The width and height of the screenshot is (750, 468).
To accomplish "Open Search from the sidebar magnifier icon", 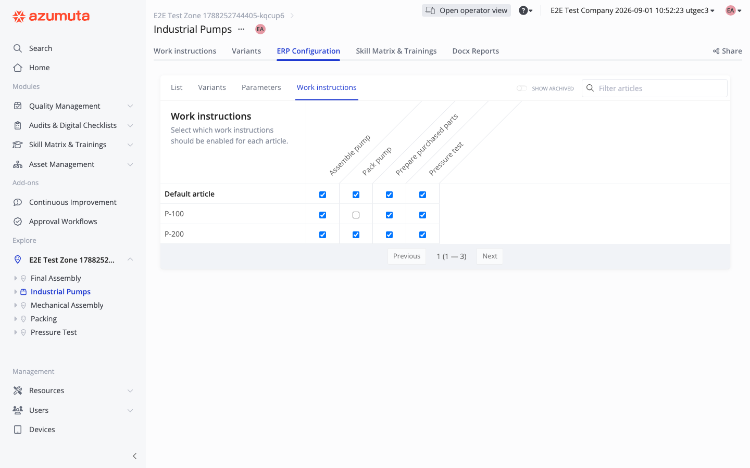I will pos(18,48).
